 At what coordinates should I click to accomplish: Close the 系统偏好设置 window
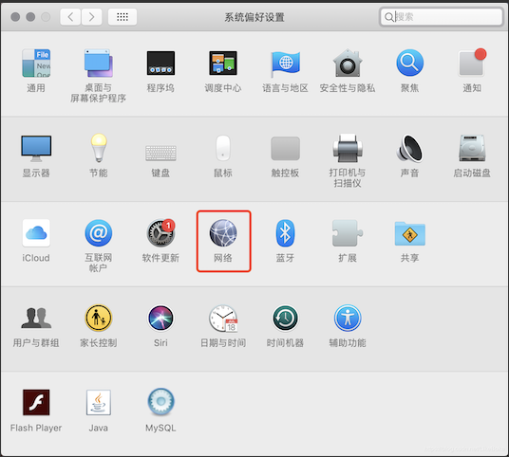[x=15, y=16]
